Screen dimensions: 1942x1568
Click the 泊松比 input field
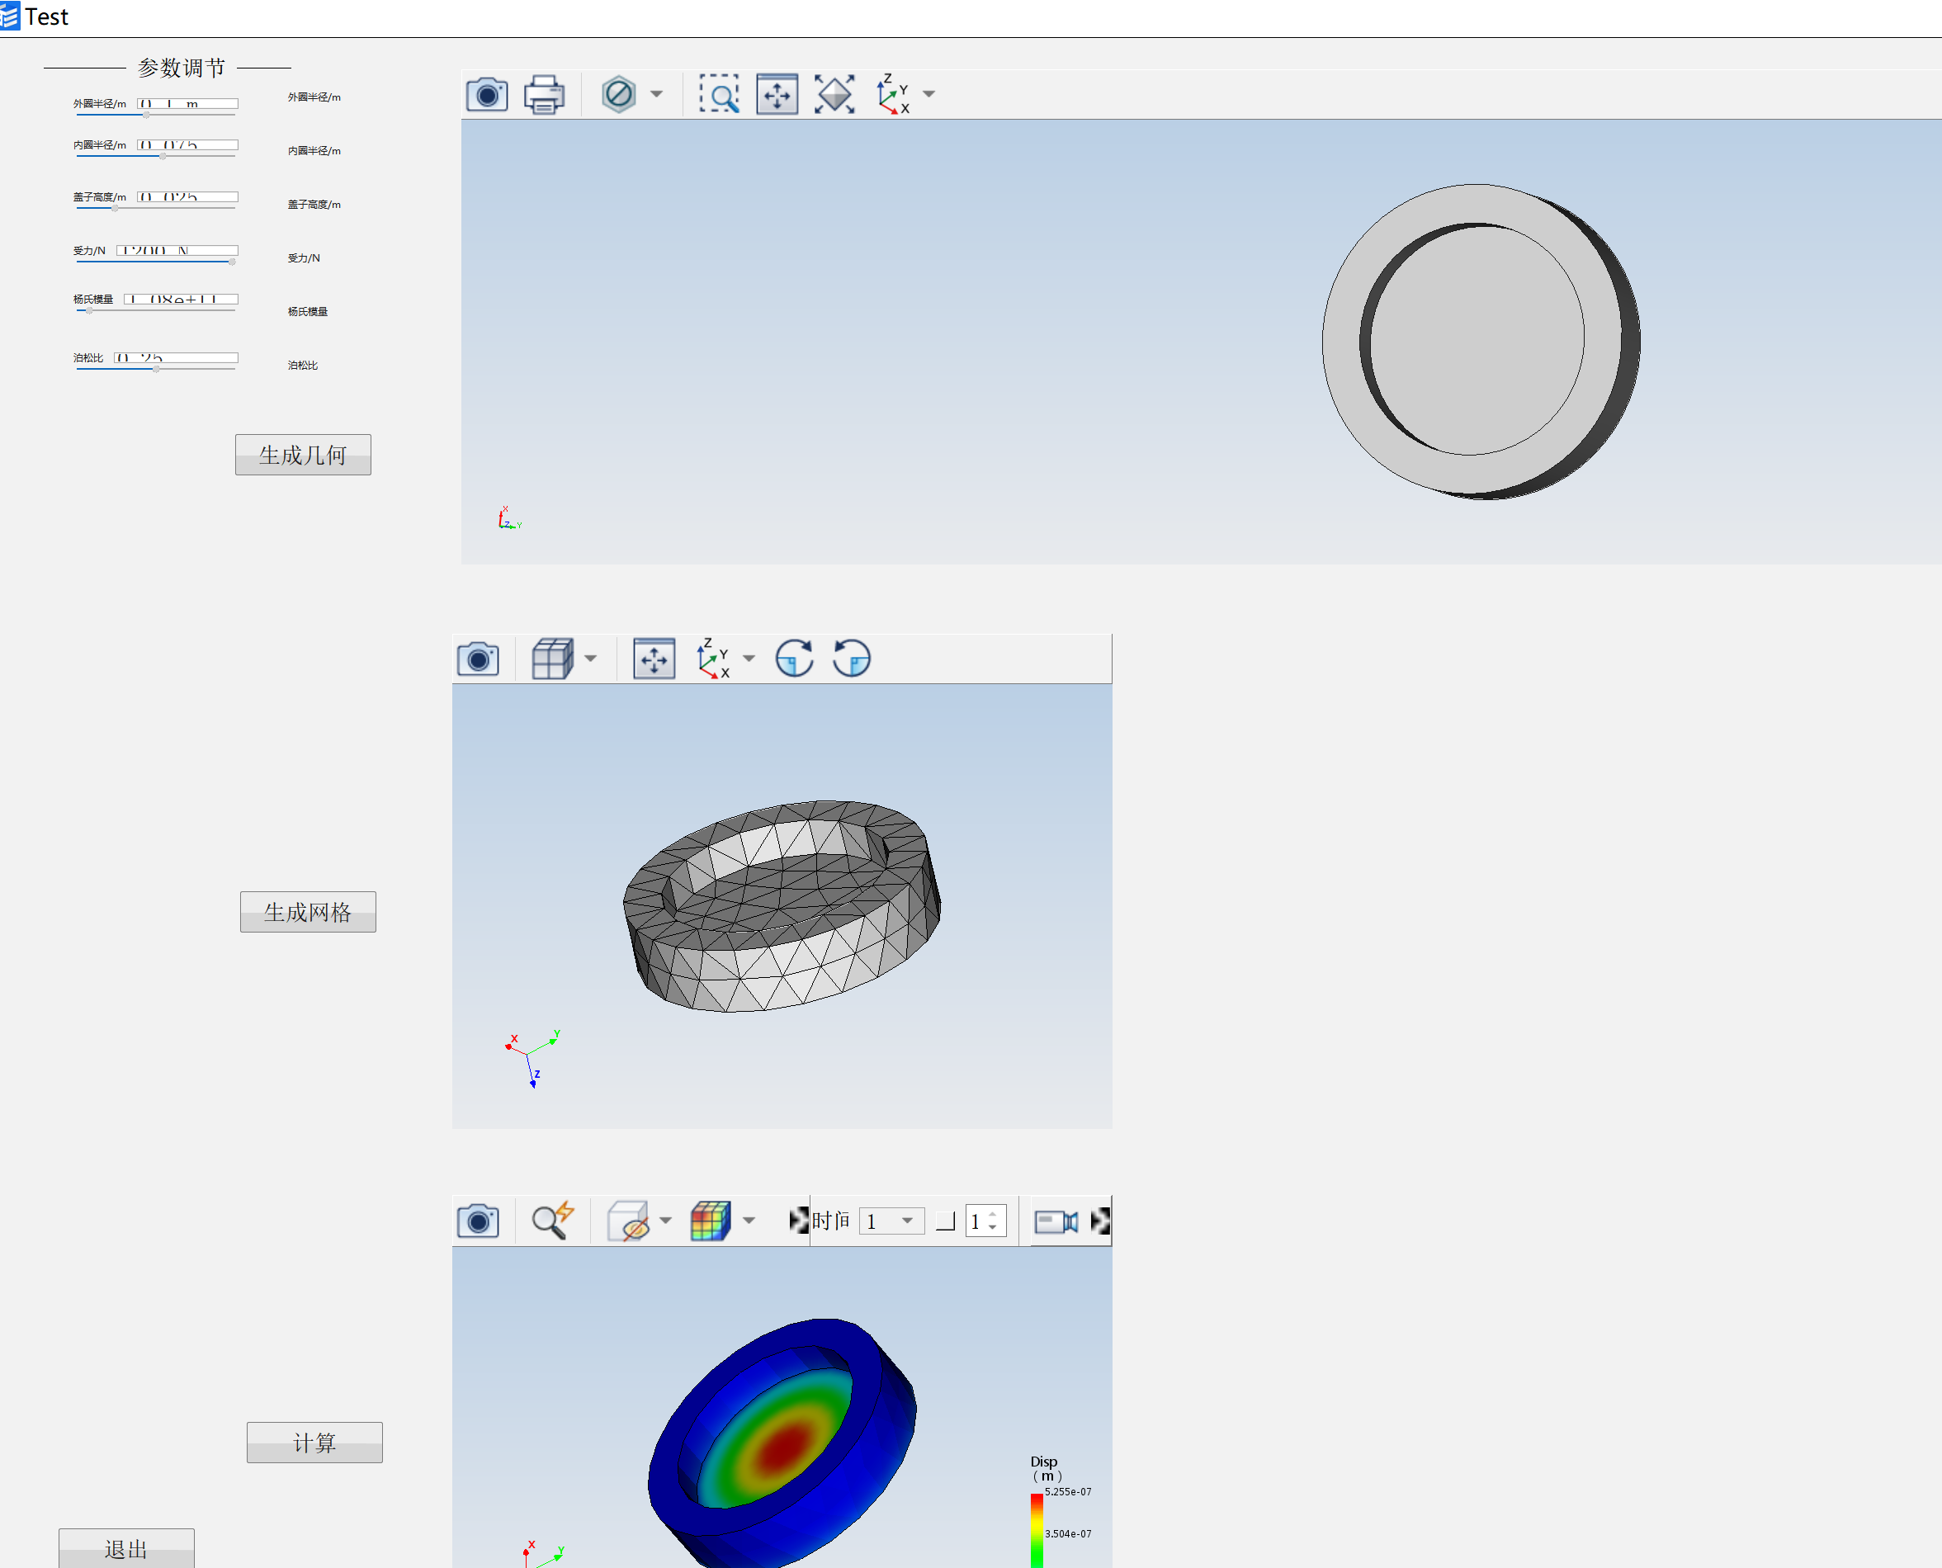pyautogui.click(x=176, y=357)
